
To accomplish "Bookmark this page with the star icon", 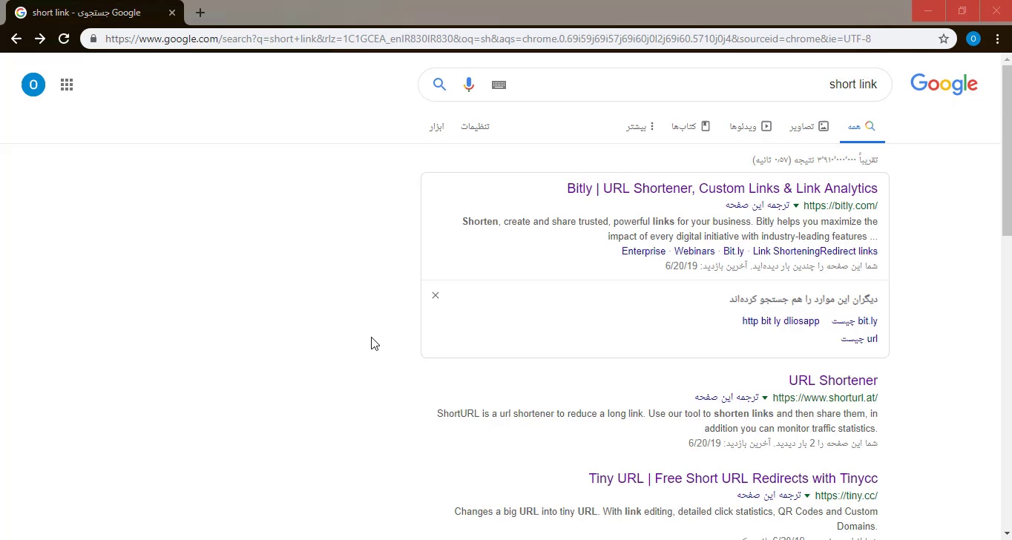I will click(x=944, y=39).
